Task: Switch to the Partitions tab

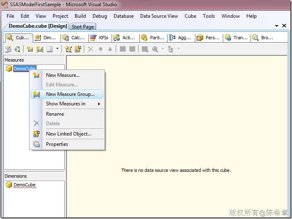Action: pos(153,38)
